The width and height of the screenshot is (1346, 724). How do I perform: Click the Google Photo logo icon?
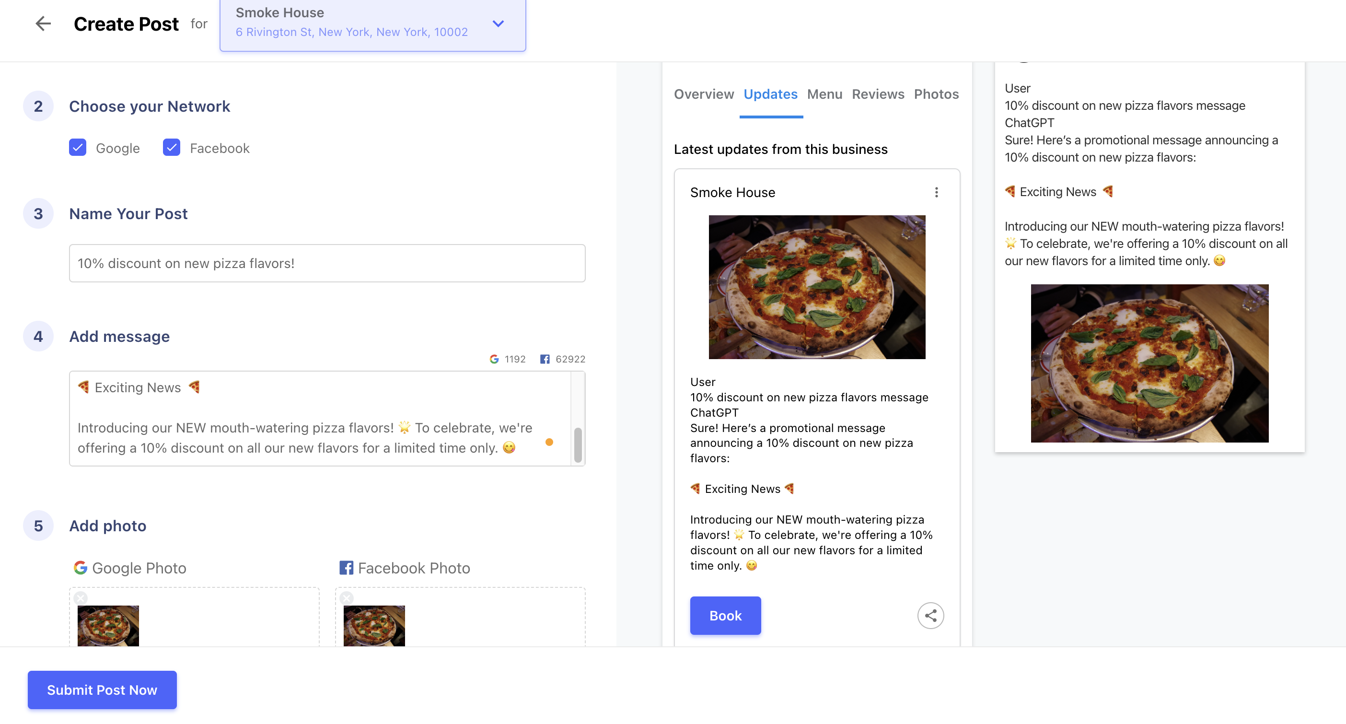tap(80, 568)
